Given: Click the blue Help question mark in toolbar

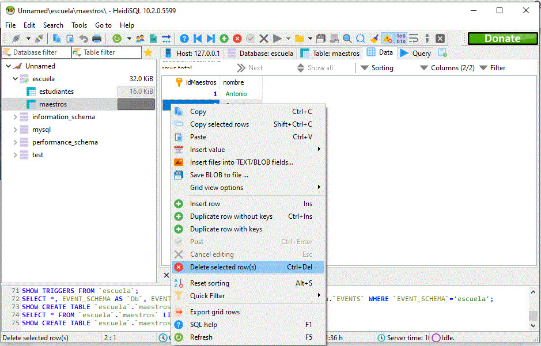Looking at the screenshot, I should 184,39.
